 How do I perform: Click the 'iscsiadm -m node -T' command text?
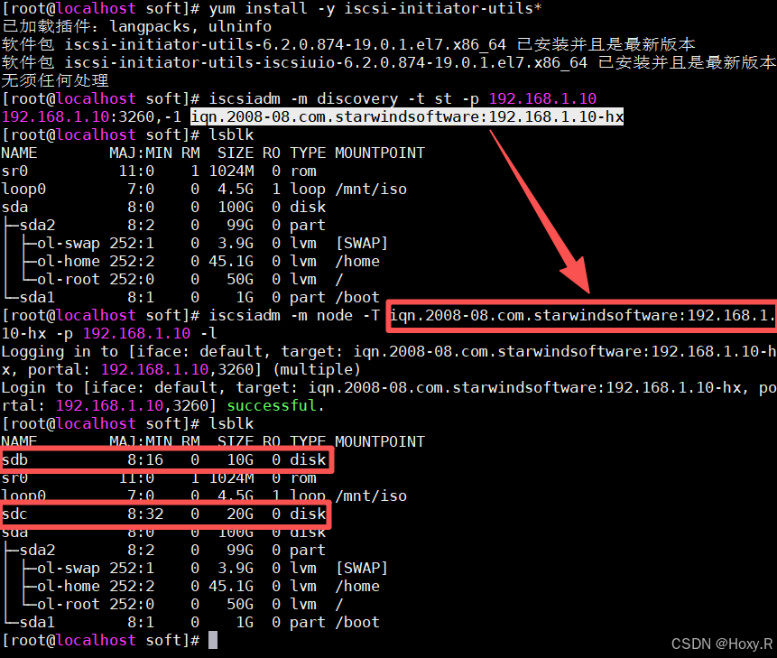pos(294,316)
